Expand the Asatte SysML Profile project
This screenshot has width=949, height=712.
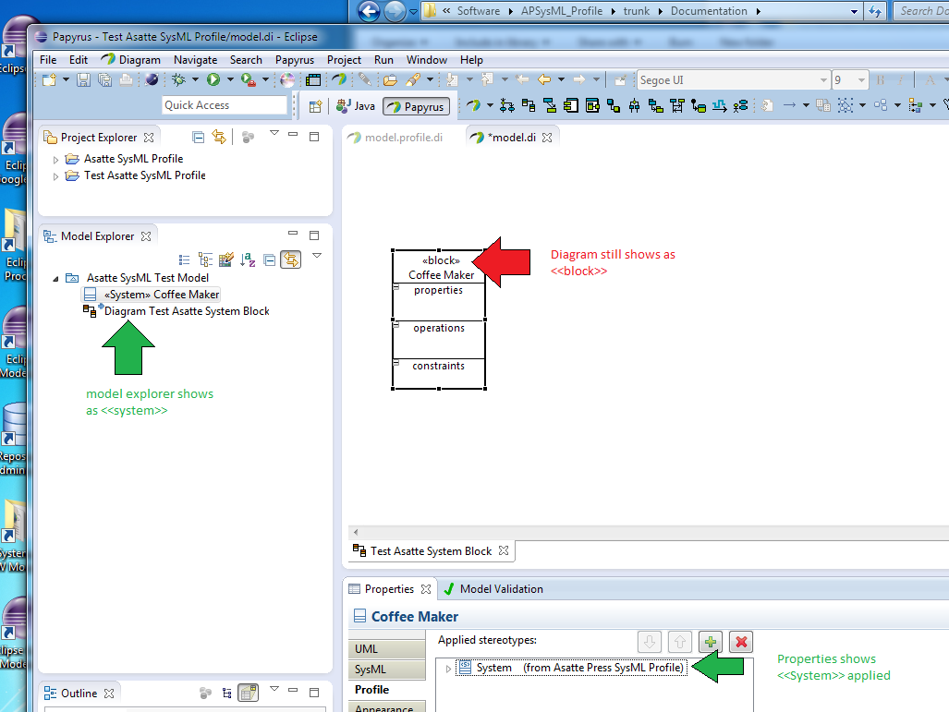(55, 160)
